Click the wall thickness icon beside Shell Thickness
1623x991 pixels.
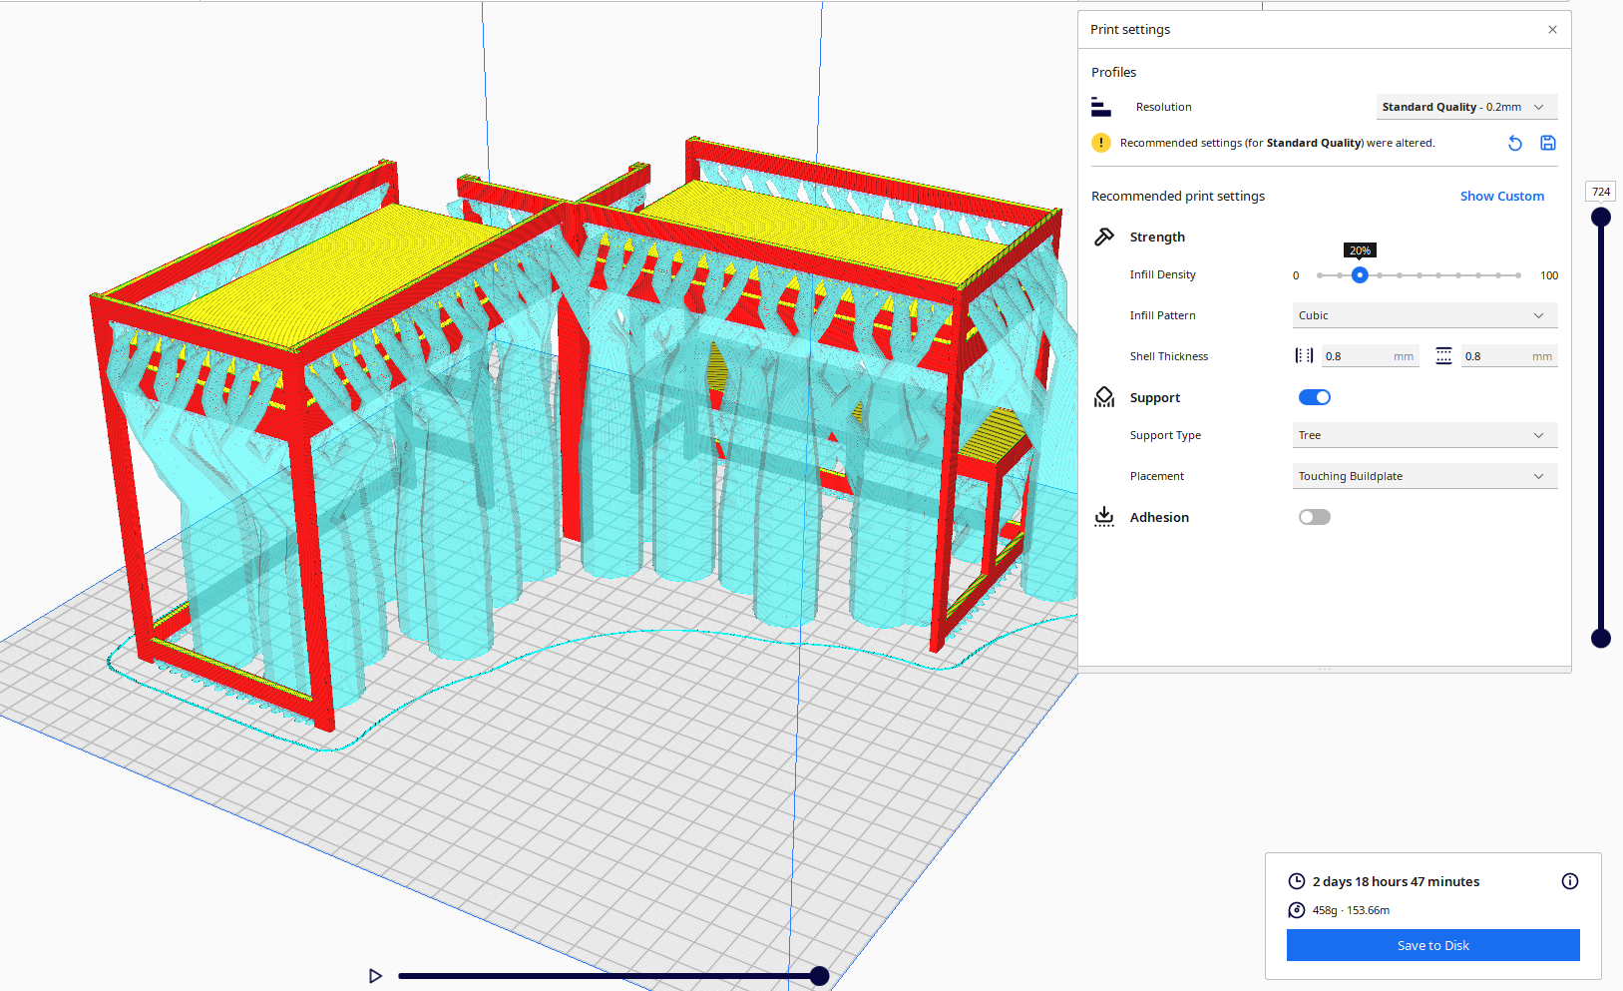point(1304,355)
